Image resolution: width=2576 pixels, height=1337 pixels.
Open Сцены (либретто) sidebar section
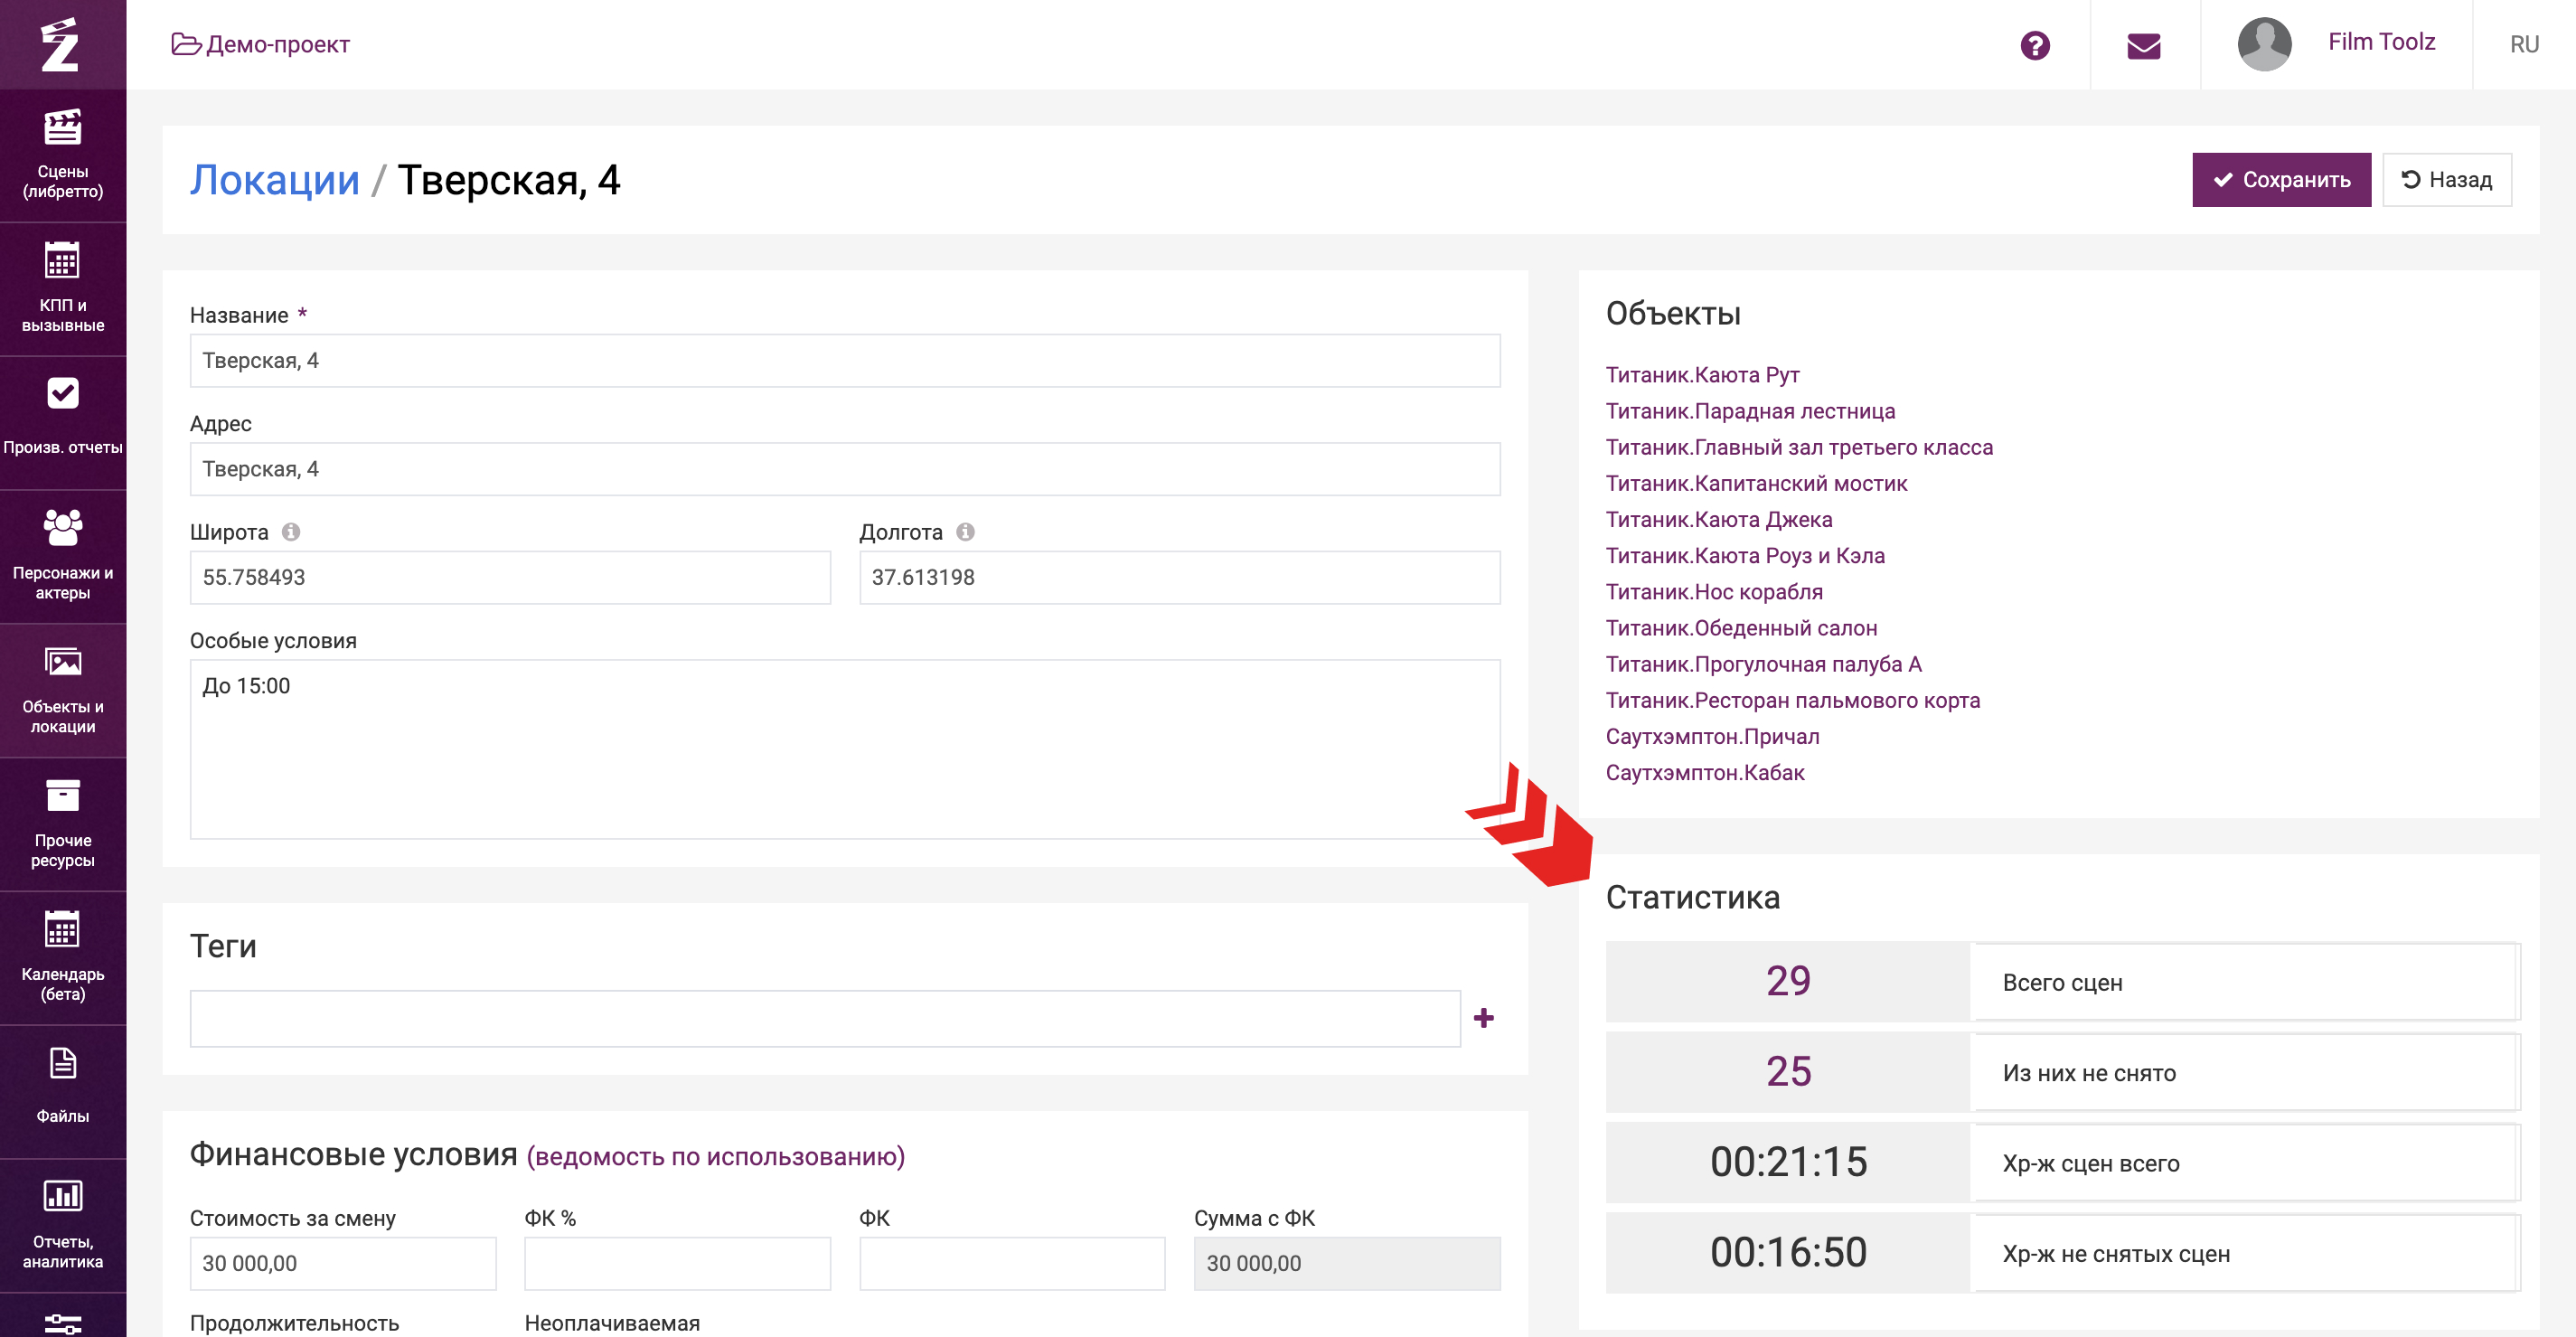(x=63, y=156)
